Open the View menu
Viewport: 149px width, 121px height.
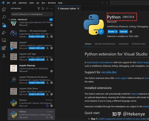click(x=32, y=3)
